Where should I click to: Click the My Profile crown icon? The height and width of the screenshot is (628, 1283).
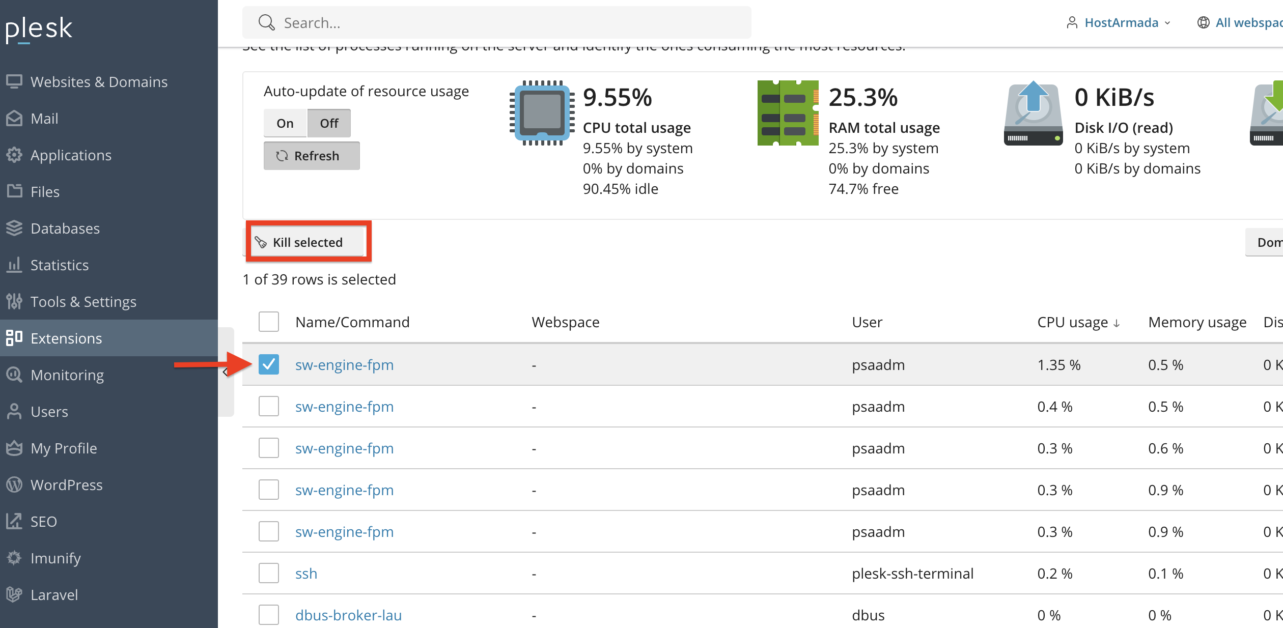click(14, 448)
